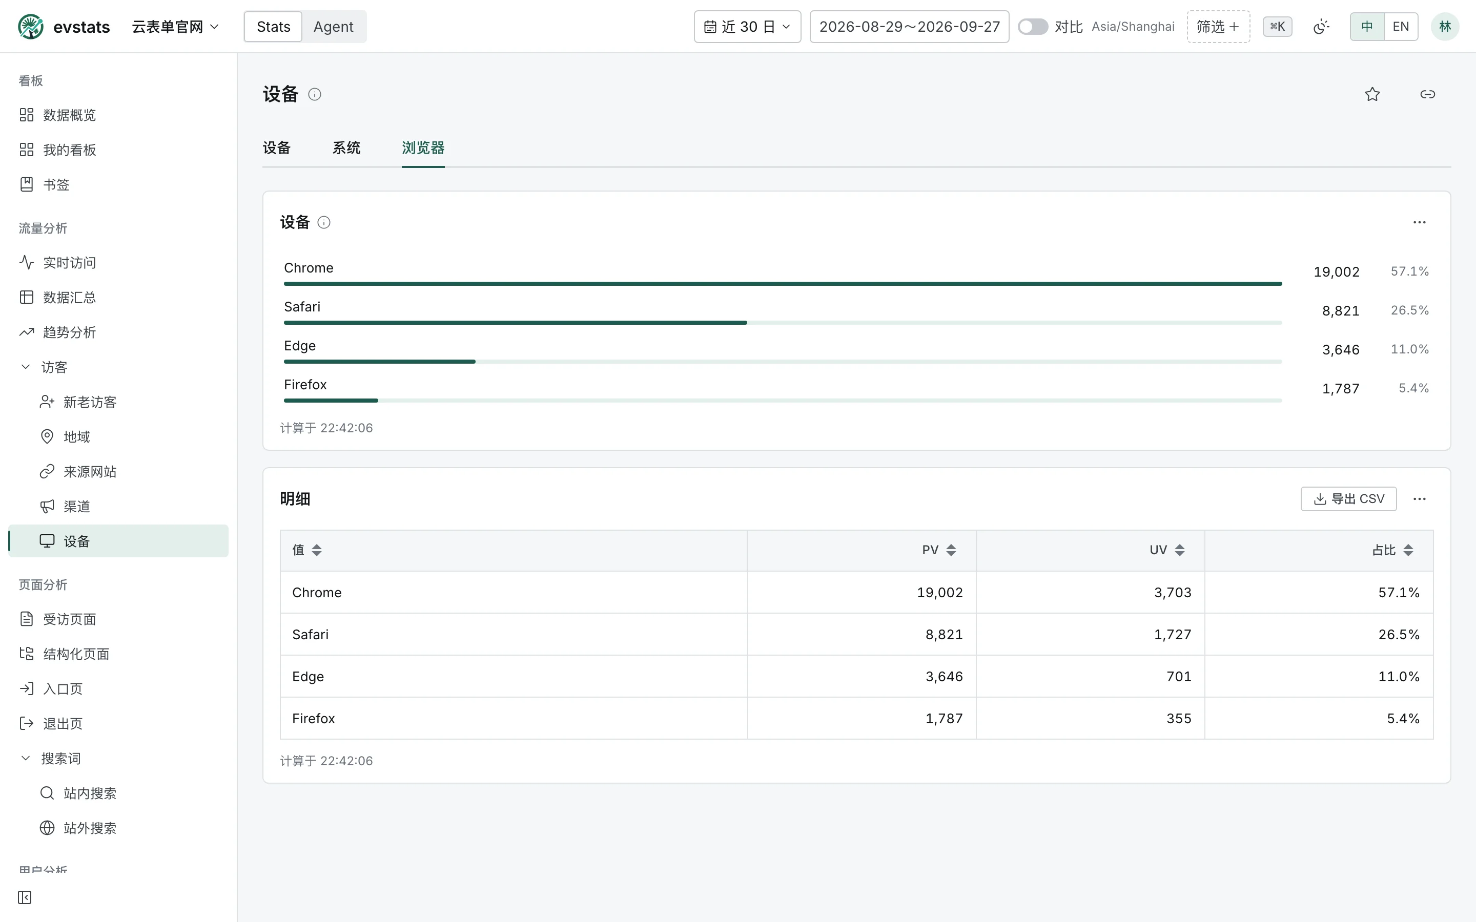
Task: Switch language to 中
Action: (x=1367, y=27)
